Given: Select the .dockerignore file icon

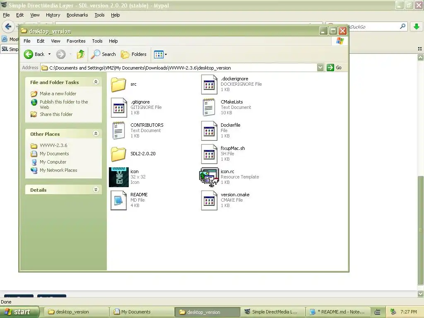Looking at the screenshot, I should tap(209, 84).
